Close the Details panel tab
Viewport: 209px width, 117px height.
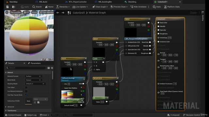(24, 63)
